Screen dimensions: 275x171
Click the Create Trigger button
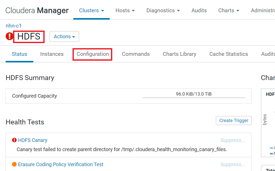(234, 121)
